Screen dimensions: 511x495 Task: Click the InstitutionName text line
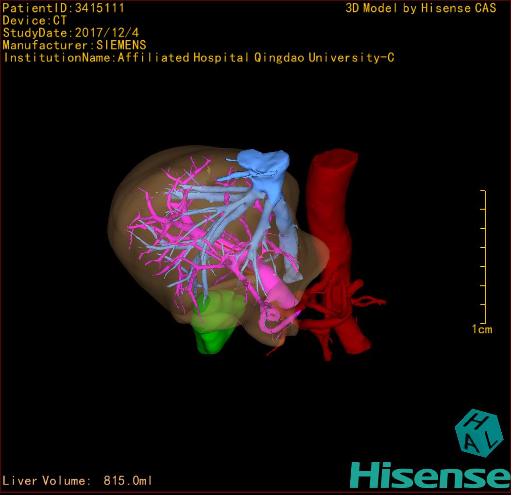pos(198,58)
